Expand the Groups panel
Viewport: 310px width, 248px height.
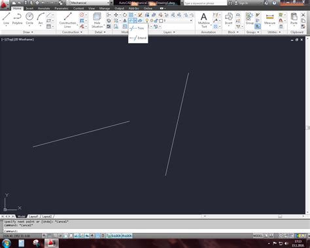(x=252, y=32)
